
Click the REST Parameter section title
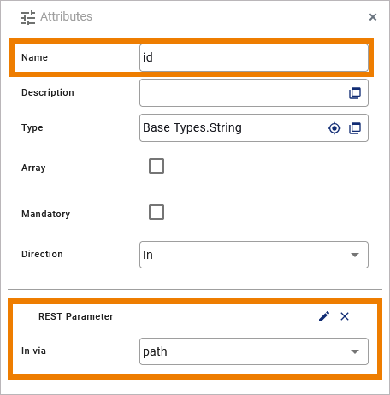76,316
